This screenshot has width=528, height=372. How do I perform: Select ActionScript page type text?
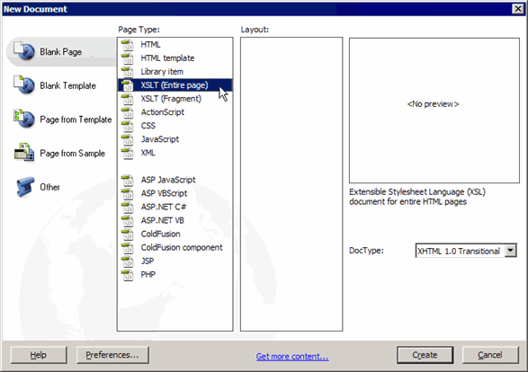point(162,112)
